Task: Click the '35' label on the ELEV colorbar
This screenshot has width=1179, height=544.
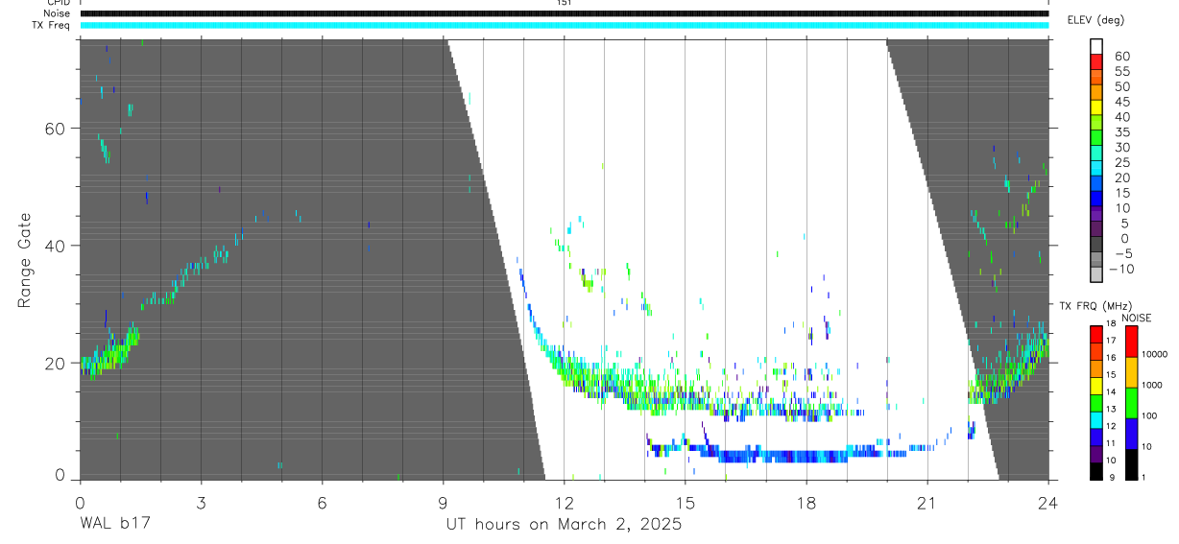Action: 1122,132
